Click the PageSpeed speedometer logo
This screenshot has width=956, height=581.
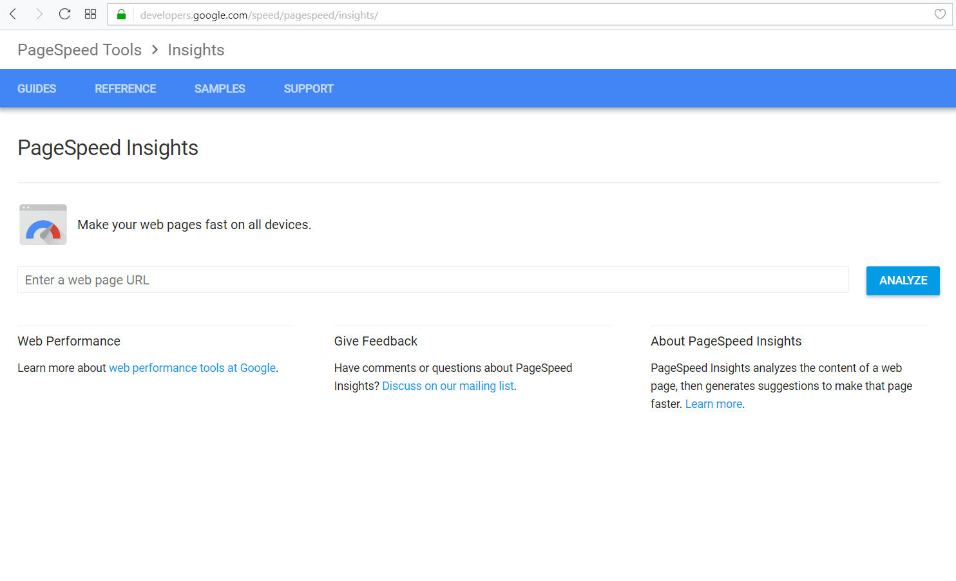(43, 225)
